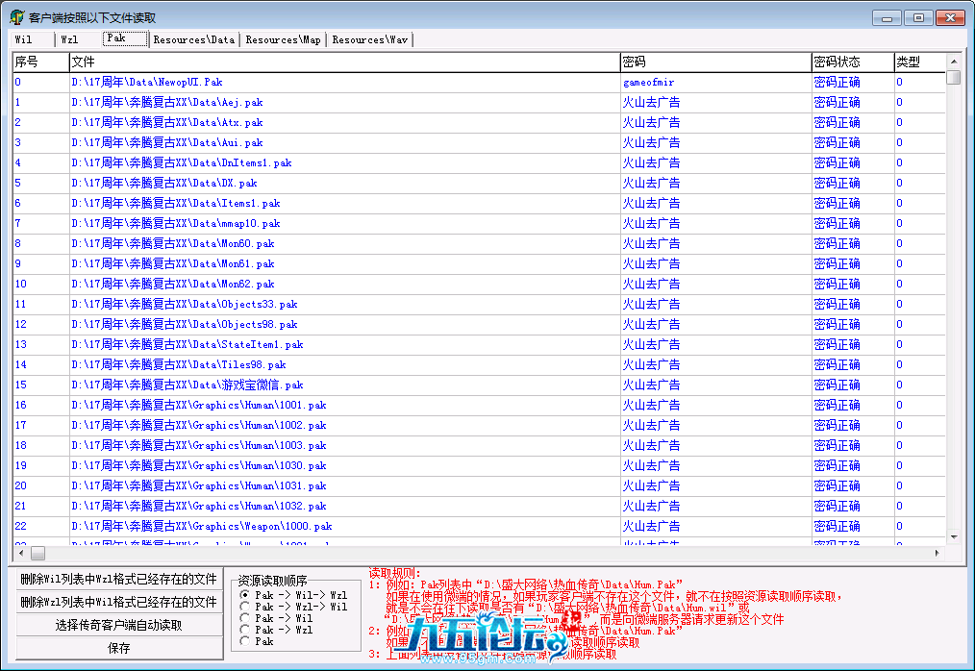Select the Resources\Data tab
Image resolution: width=975 pixels, height=671 pixels.
click(193, 39)
